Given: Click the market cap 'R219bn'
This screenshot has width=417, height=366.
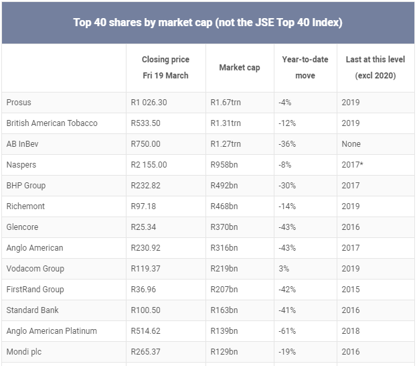Looking at the screenshot, I should [x=224, y=269].
